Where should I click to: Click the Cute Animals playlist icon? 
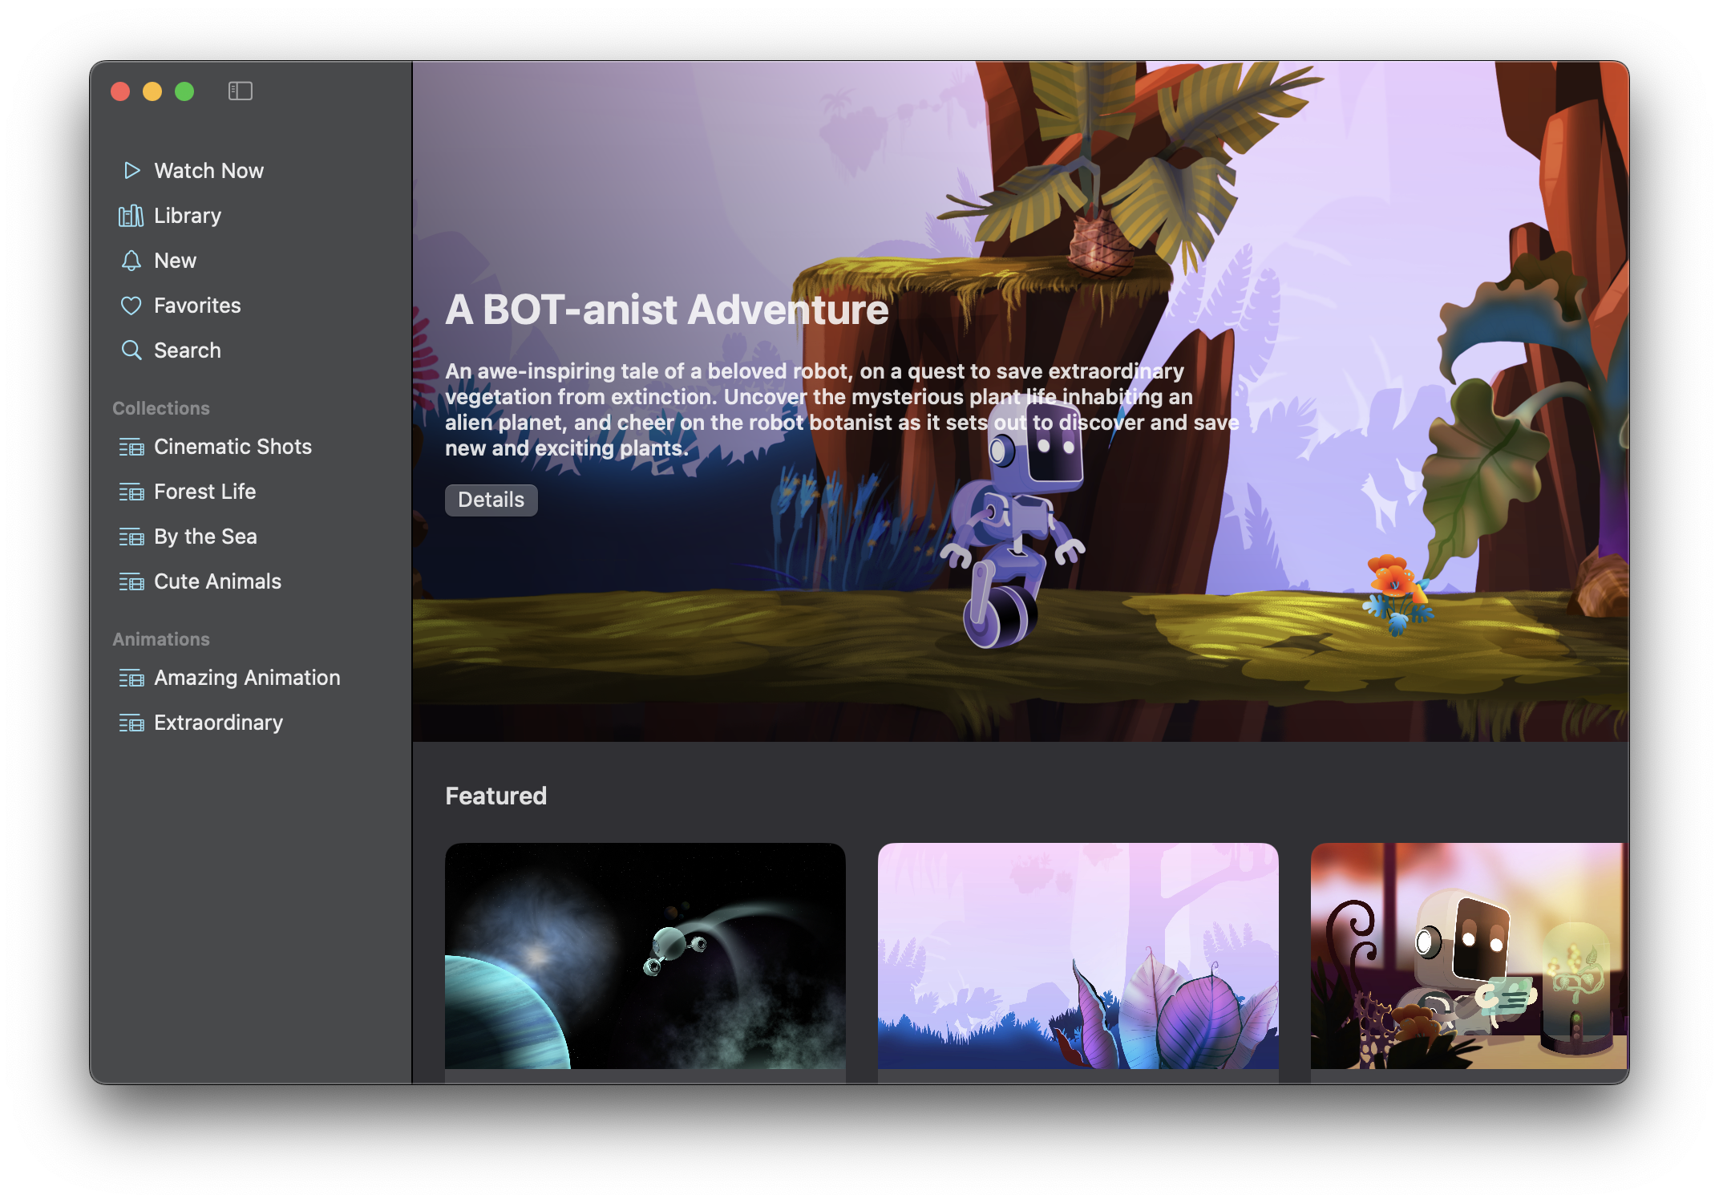(131, 582)
